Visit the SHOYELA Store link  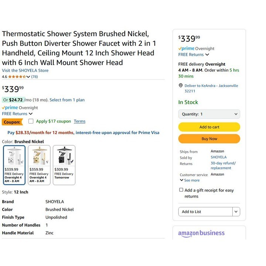click(x=25, y=70)
